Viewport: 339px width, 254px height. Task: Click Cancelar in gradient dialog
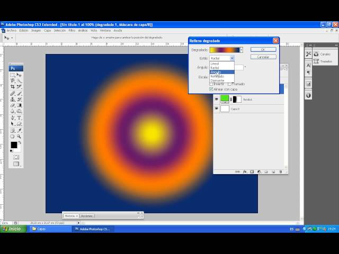pos(263,57)
